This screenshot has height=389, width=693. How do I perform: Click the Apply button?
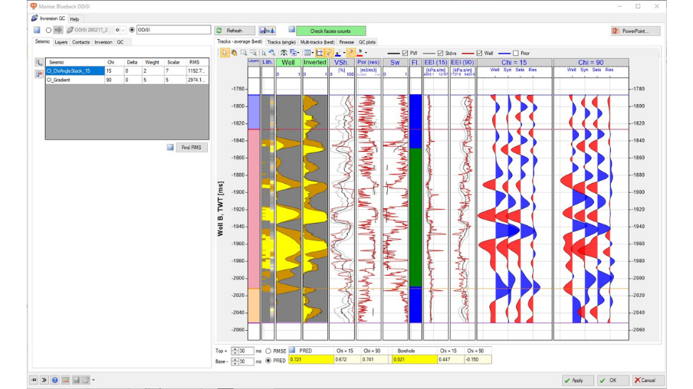[x=578, y=380]
